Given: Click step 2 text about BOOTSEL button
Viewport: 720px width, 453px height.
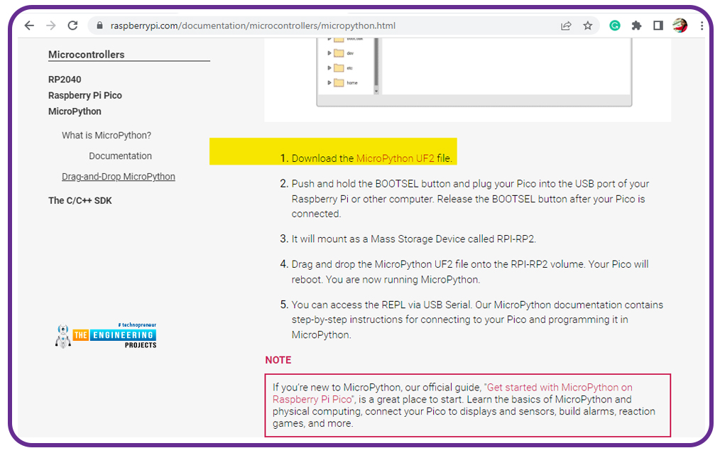Looking at the screenshot, I should (470, 199).
